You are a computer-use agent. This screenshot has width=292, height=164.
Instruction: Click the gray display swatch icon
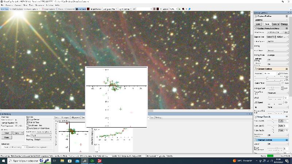point(154,9)
